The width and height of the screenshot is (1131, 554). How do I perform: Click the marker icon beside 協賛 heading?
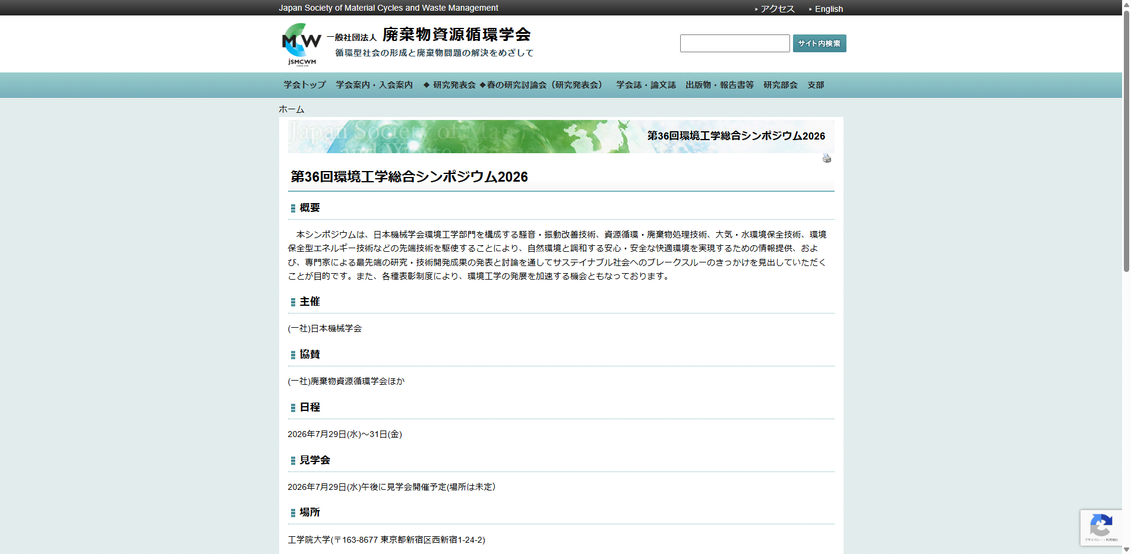[x=292, y=354]
